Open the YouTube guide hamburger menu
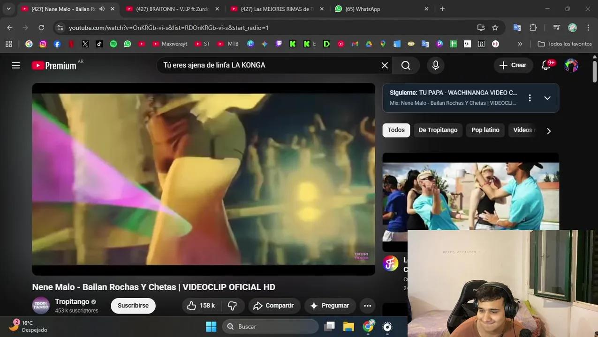This screenshot has width=598, height=337. [16, 66]
